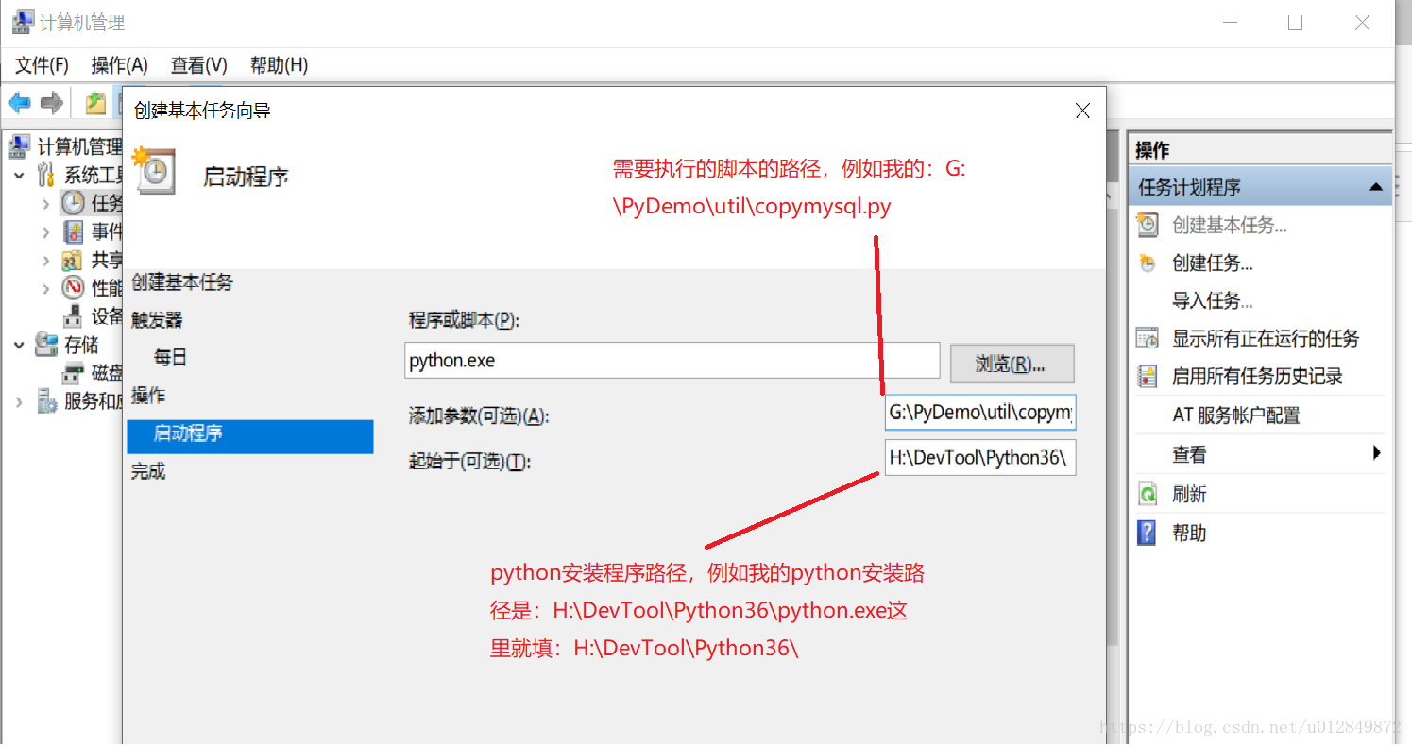1412x746 pixels.
Task: Open the 查看(V) menu
Action: tap(198, 65)
